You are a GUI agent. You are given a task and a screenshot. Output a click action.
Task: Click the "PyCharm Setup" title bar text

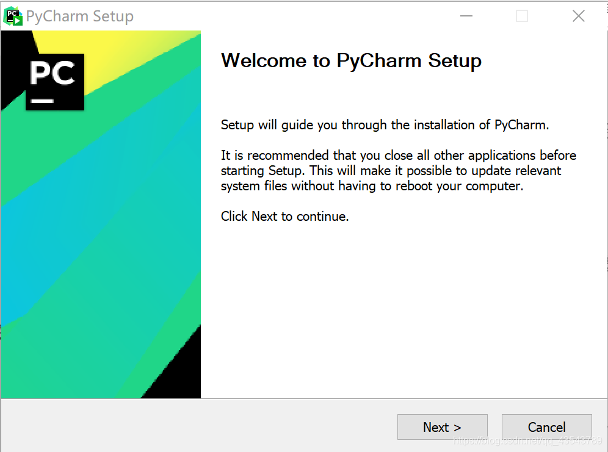pos(80,16)
